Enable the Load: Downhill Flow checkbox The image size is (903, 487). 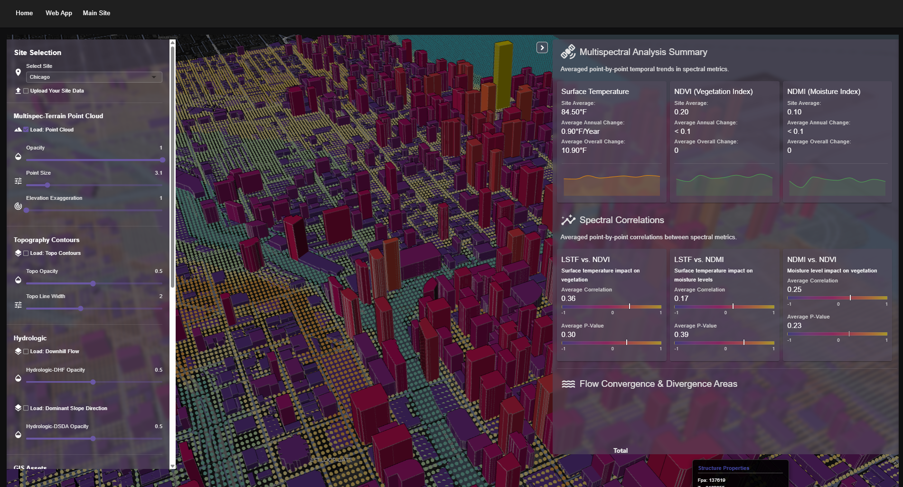pos(26,351)
